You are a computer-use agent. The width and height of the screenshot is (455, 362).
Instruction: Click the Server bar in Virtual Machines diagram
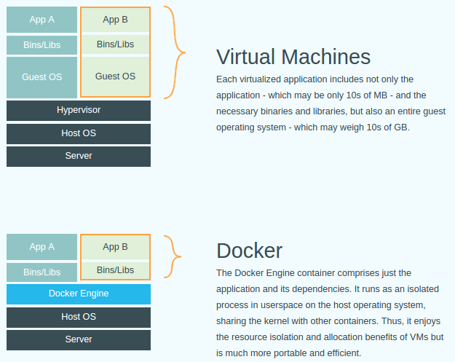[x=79, y=157]
